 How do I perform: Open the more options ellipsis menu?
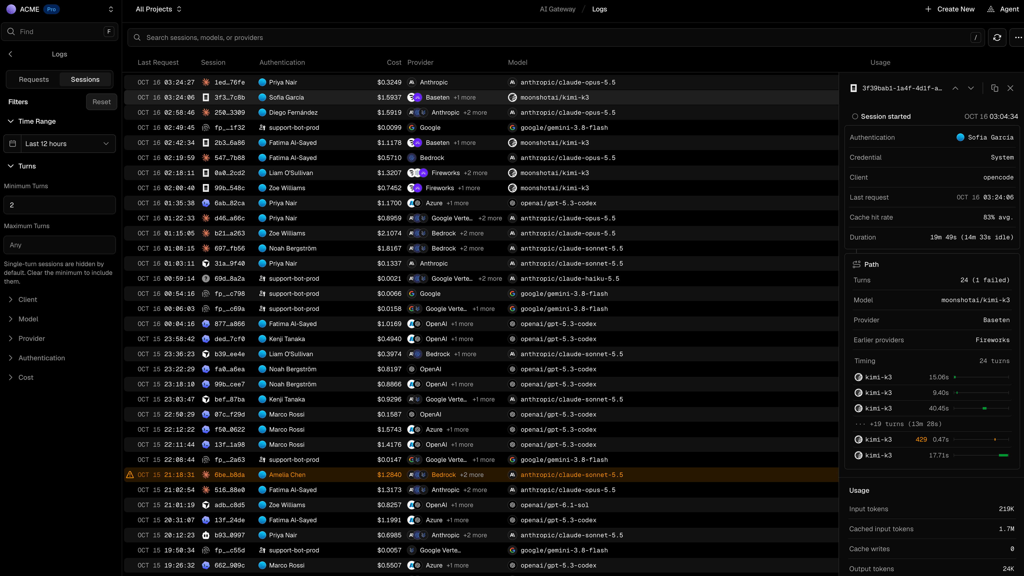click(x=1018, y=37)
